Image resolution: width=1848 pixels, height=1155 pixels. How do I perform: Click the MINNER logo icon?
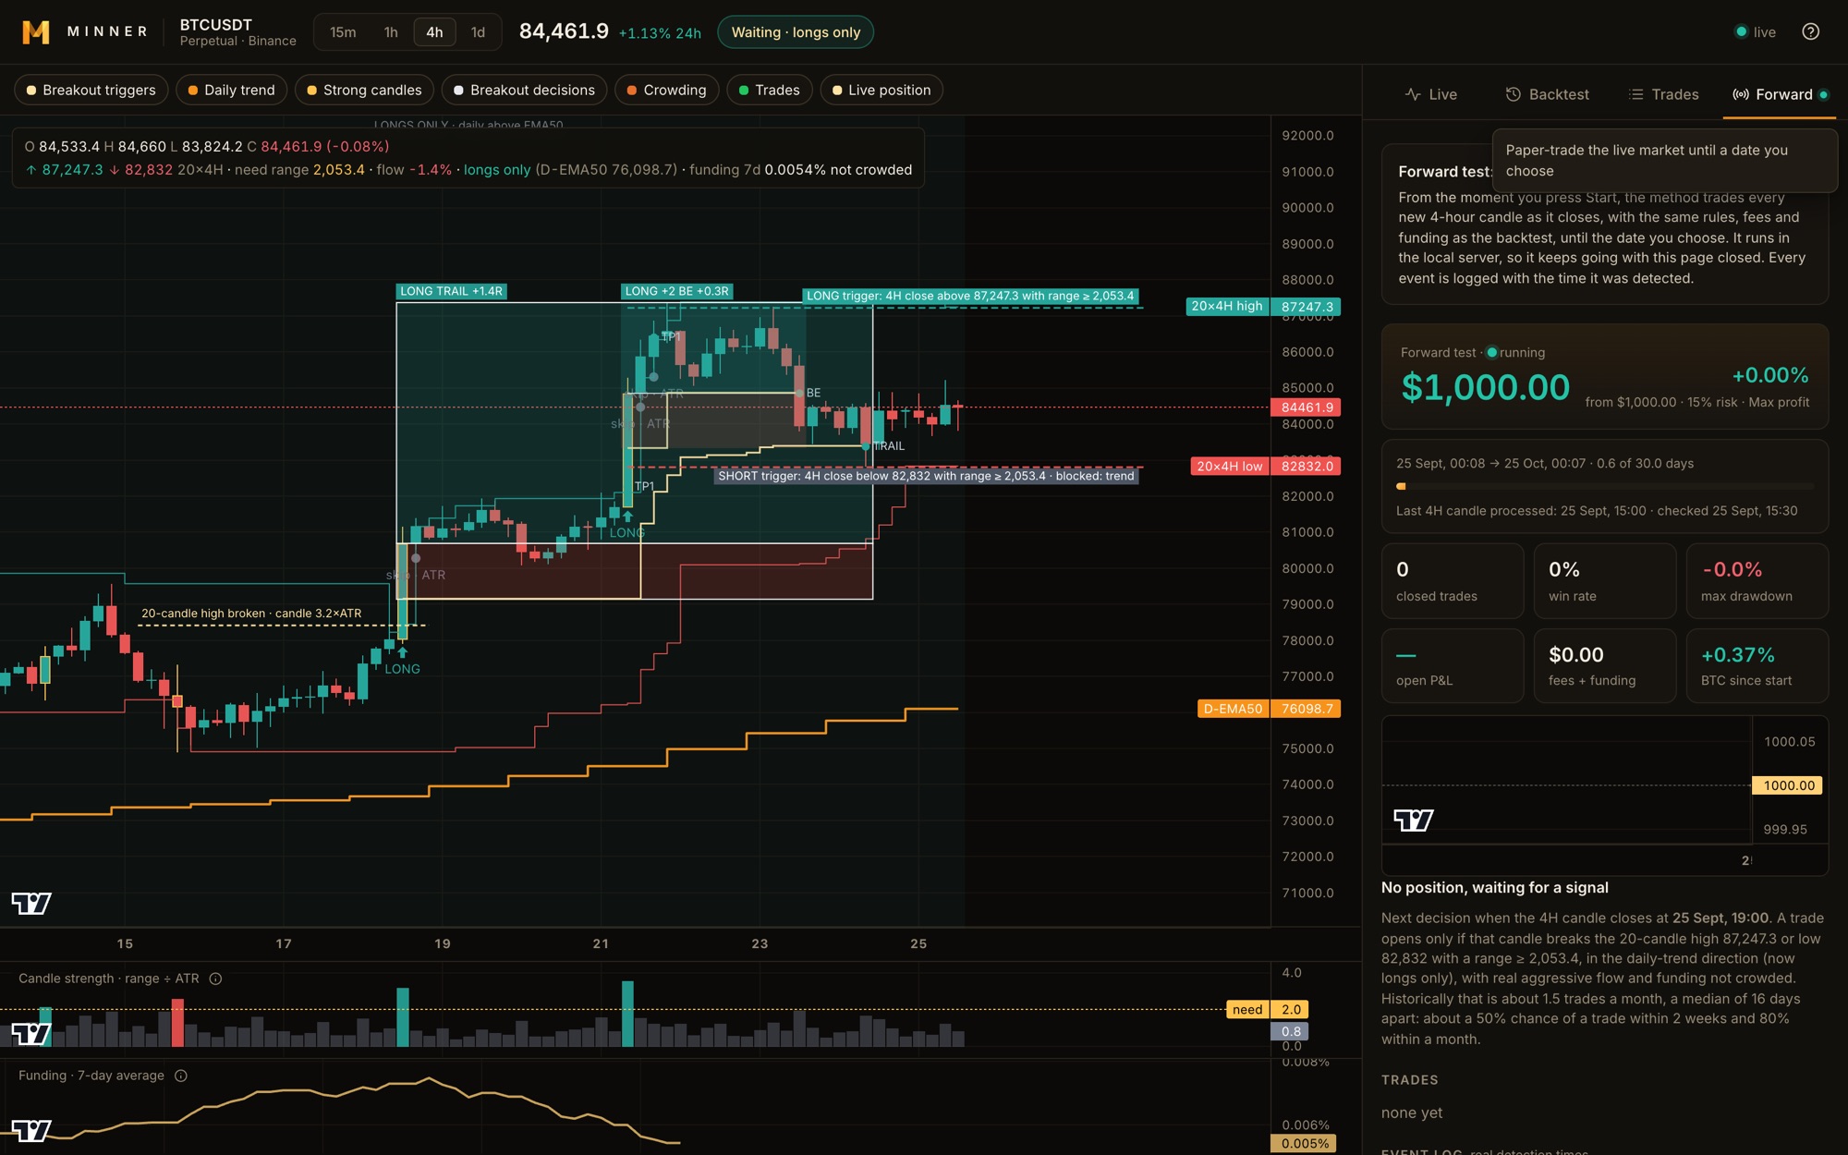coord(36,32)
